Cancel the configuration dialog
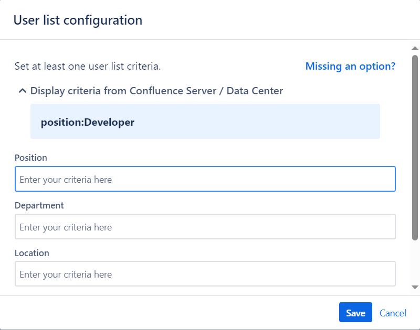 [x=393, y=313]
